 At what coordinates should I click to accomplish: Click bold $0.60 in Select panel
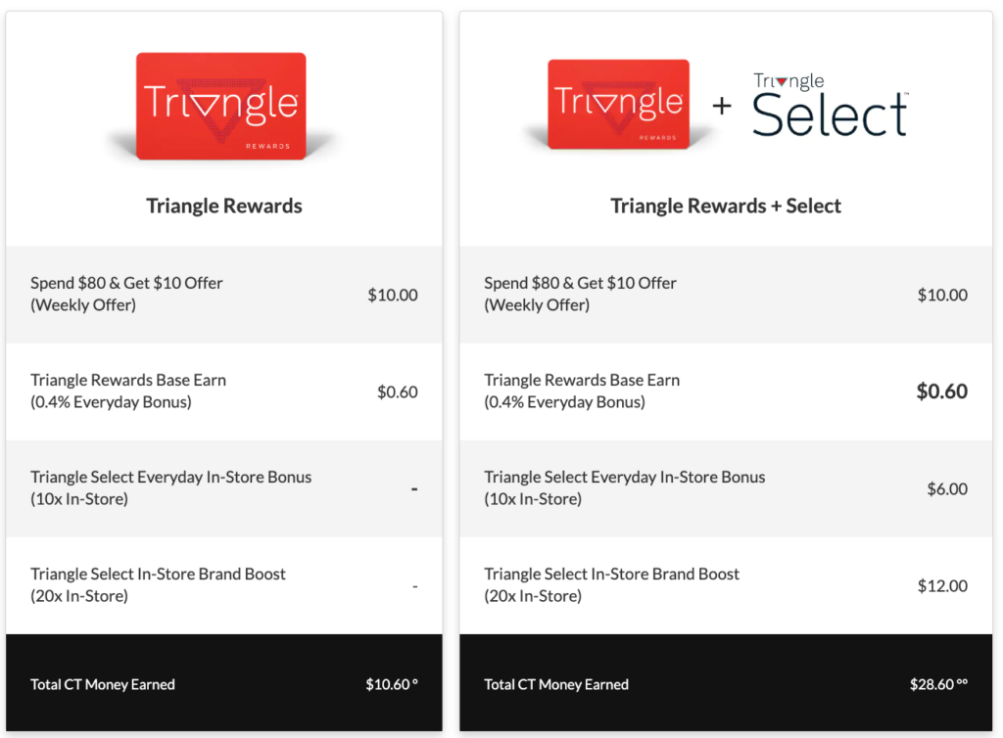(941, 392)
